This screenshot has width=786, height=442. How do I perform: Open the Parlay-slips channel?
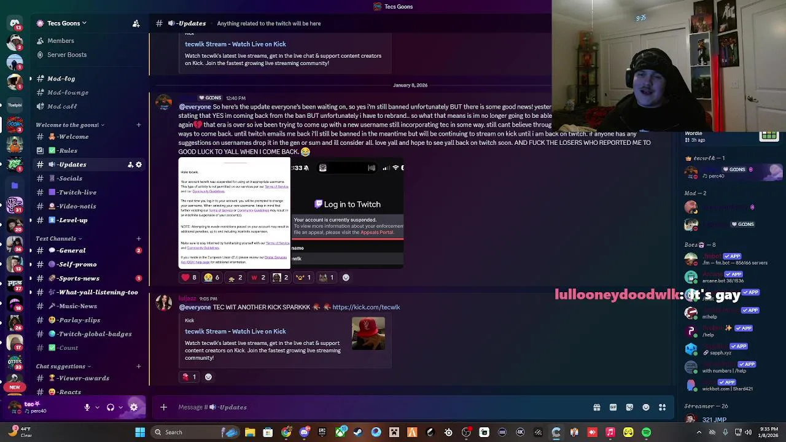(x=89, y=320)
